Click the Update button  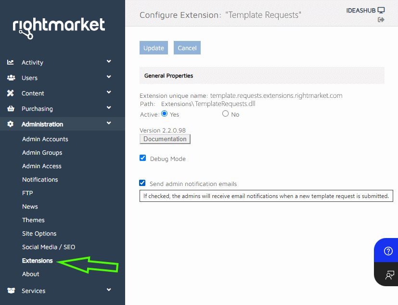154,48
